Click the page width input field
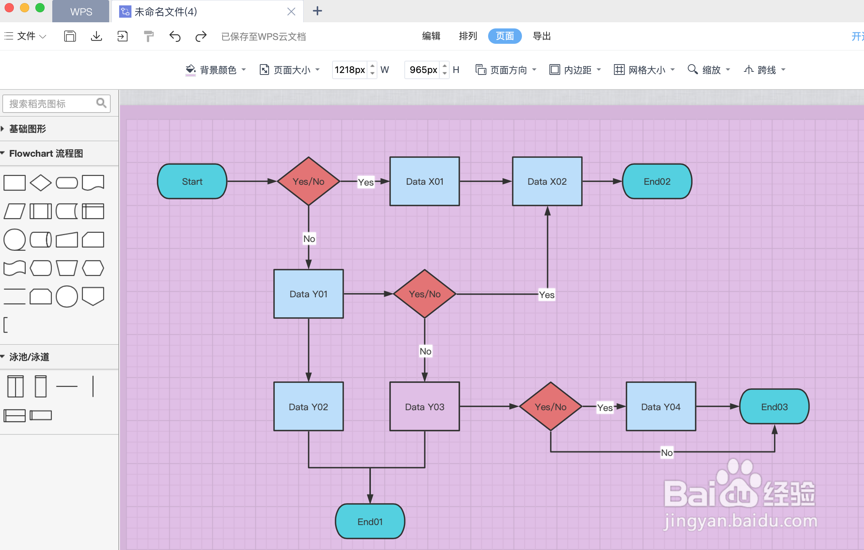Screen dimensions: 864x550 pos(350,70)
